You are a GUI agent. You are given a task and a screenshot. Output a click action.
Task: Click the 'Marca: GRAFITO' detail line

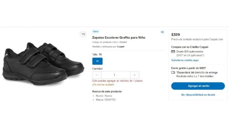pos(106,100)
